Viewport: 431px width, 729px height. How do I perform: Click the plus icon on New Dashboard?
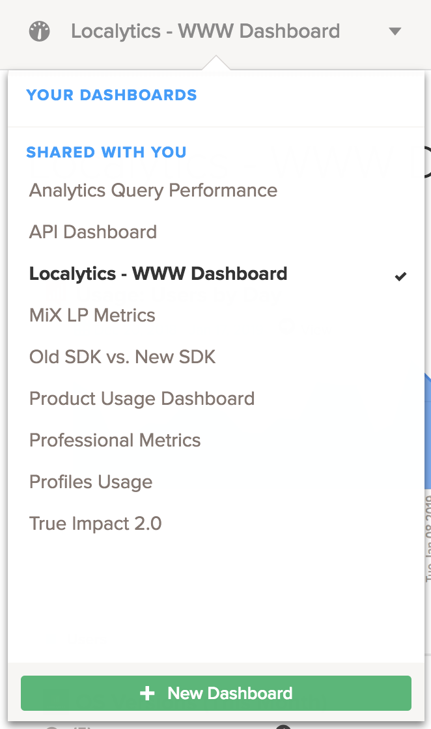pyautogui.click(x=147, y=693)
